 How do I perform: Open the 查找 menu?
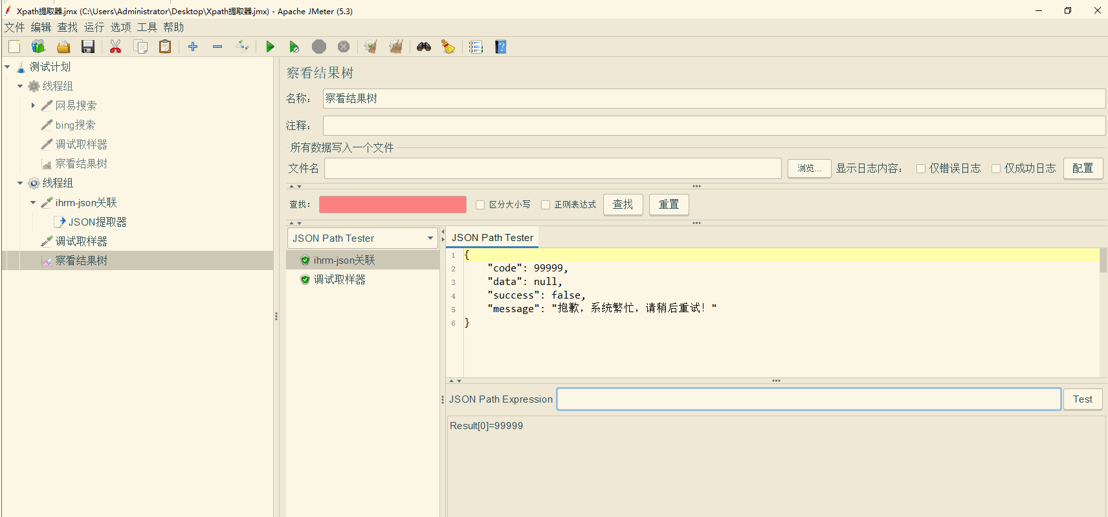pyautogui.click(x=67, y=27)
